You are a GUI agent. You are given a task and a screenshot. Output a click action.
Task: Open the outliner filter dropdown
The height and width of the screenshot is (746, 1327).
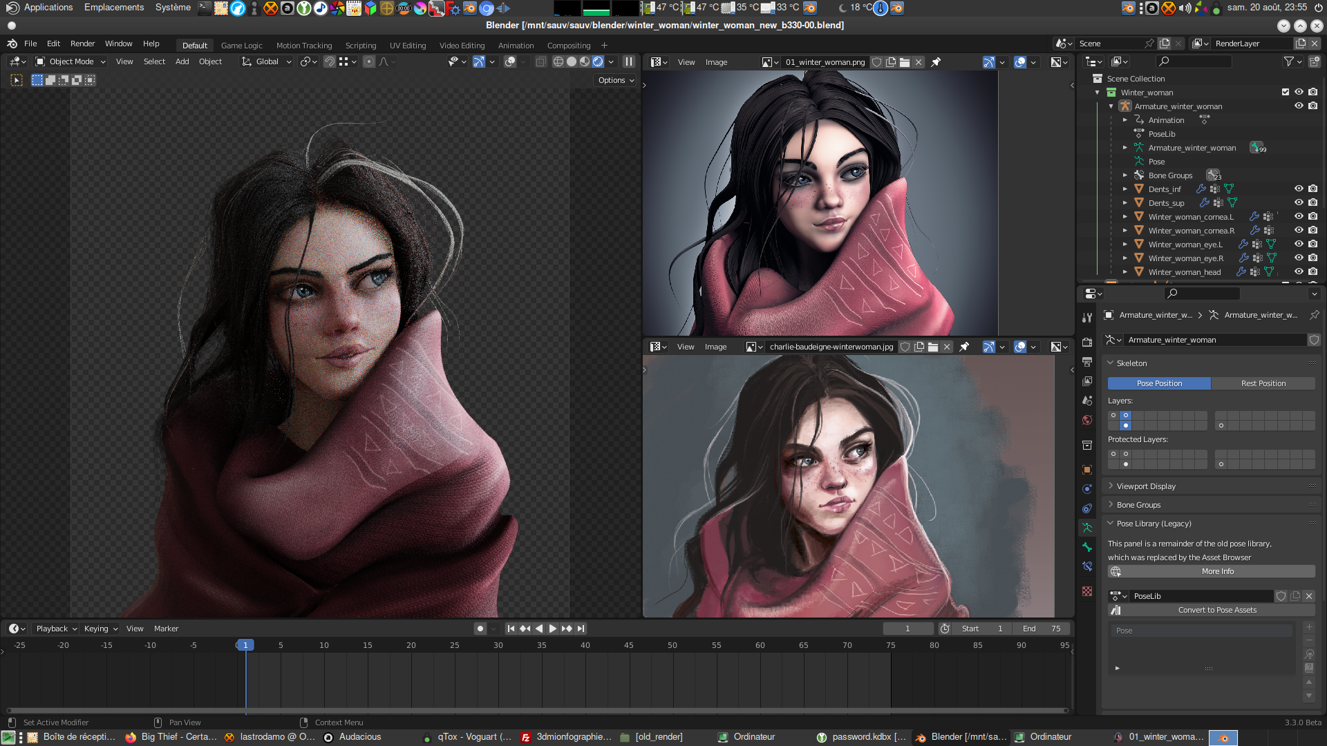1292,61
